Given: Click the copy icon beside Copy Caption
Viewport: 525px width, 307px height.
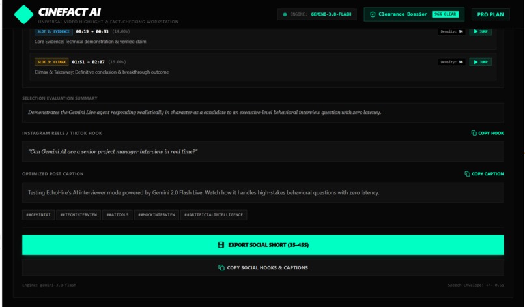Looking at the screenshot, I should [x=467, y=174].
